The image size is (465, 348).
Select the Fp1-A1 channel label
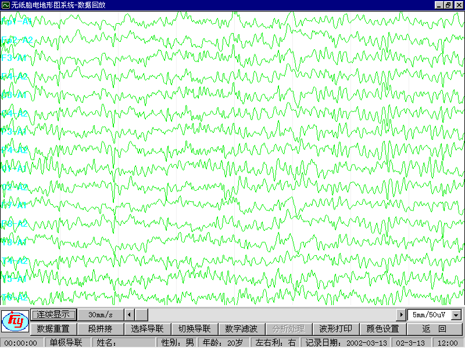click(16, 22)
